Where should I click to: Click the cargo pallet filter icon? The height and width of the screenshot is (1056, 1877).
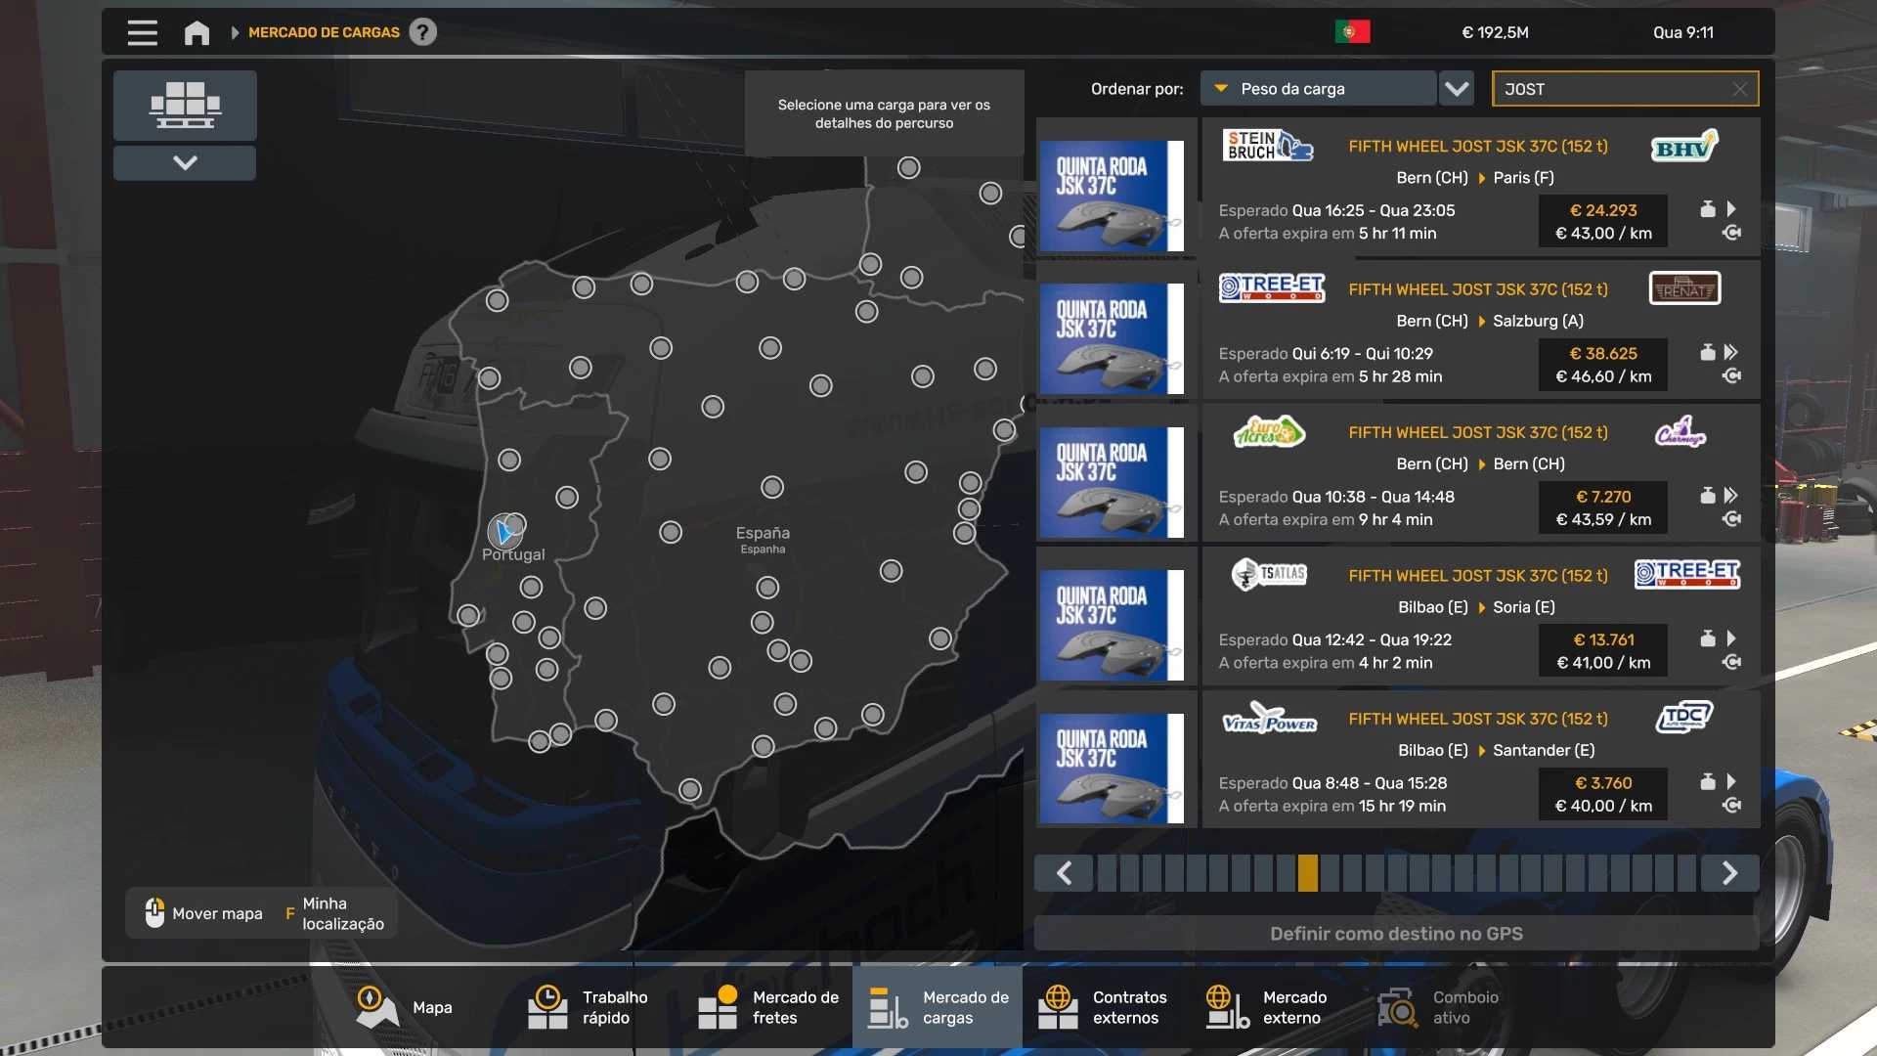185,105
